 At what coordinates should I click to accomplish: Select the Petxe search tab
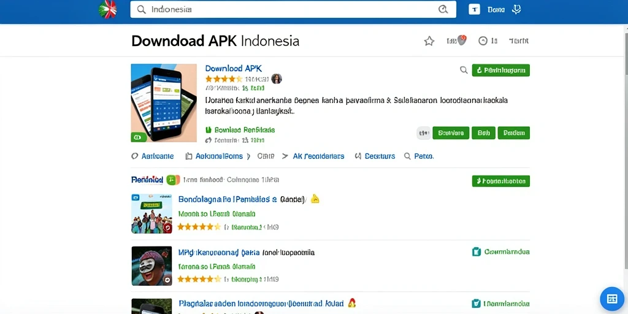click(419, 156)
